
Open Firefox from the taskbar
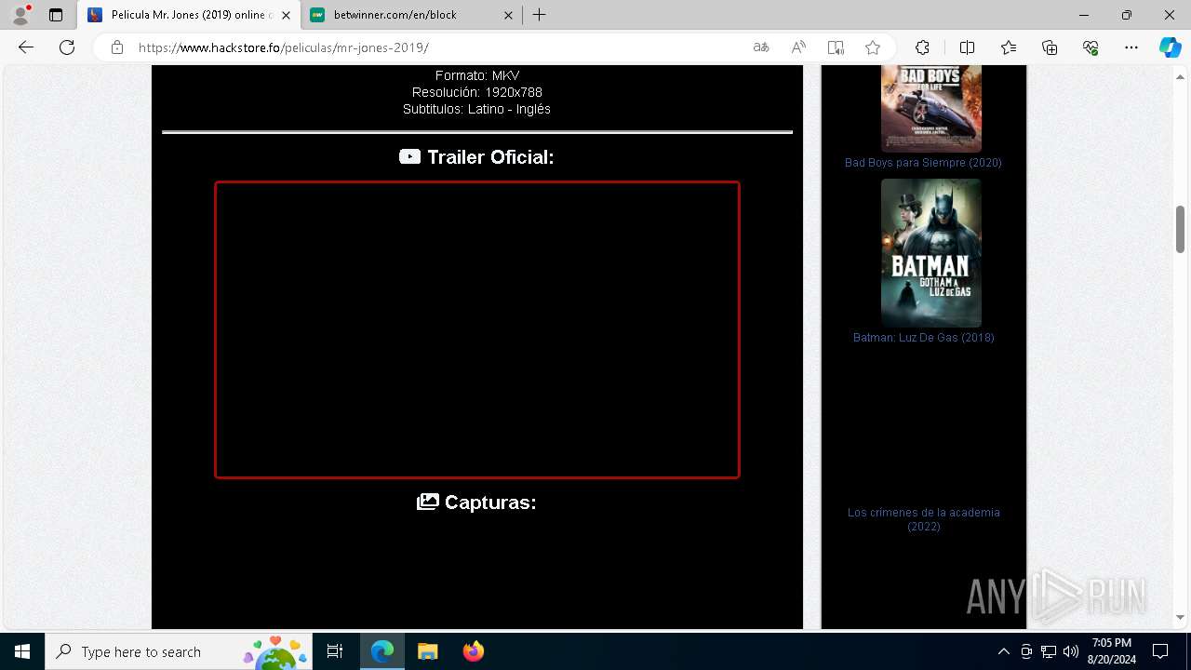click(473, 651)
